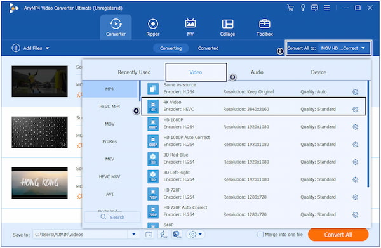This screenshot has height=248, width=381.
Task: Open settings gear for HD 1080P Auto Correct
Action: pos(355,145)
